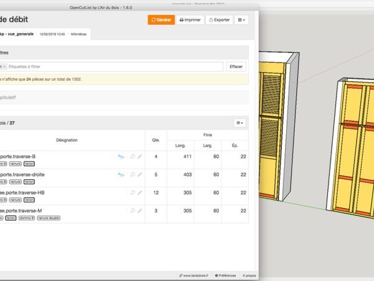Viewport: 374px width, 281px height.
Task: Open Préférences in the footer
Action: click(x=225, y=275)
